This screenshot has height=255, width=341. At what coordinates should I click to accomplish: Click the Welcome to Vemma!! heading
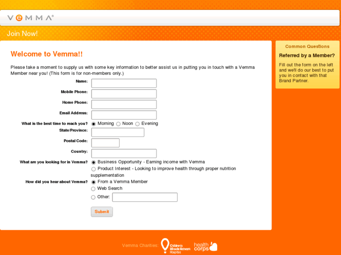[x=46, y=54]
